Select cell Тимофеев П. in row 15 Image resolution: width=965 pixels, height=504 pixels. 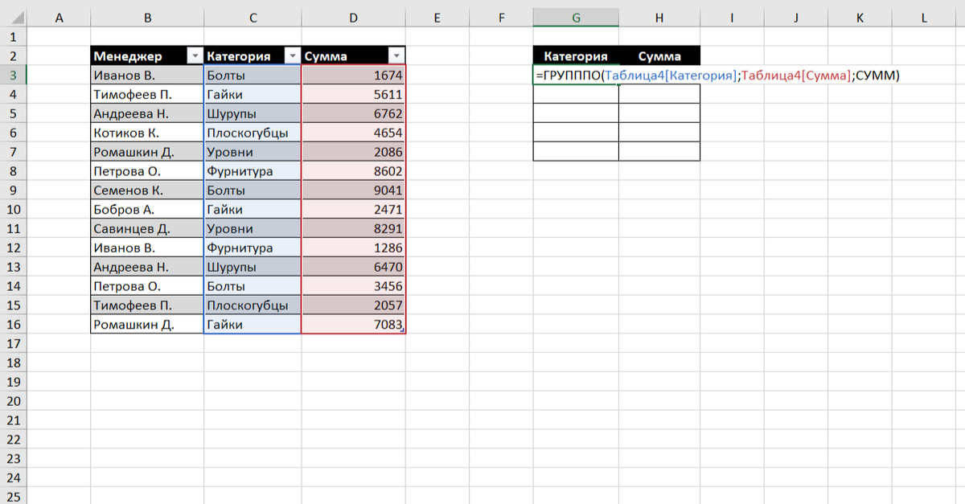(147, 305)
